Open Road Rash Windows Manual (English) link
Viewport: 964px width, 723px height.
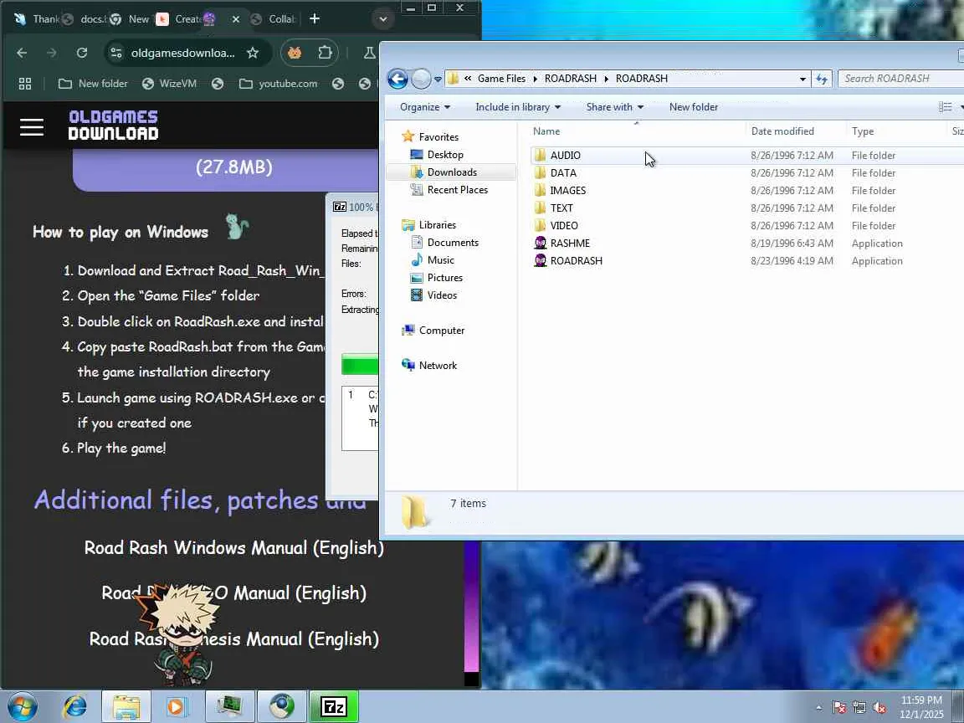pyautogui.click(x=233, y=548)
